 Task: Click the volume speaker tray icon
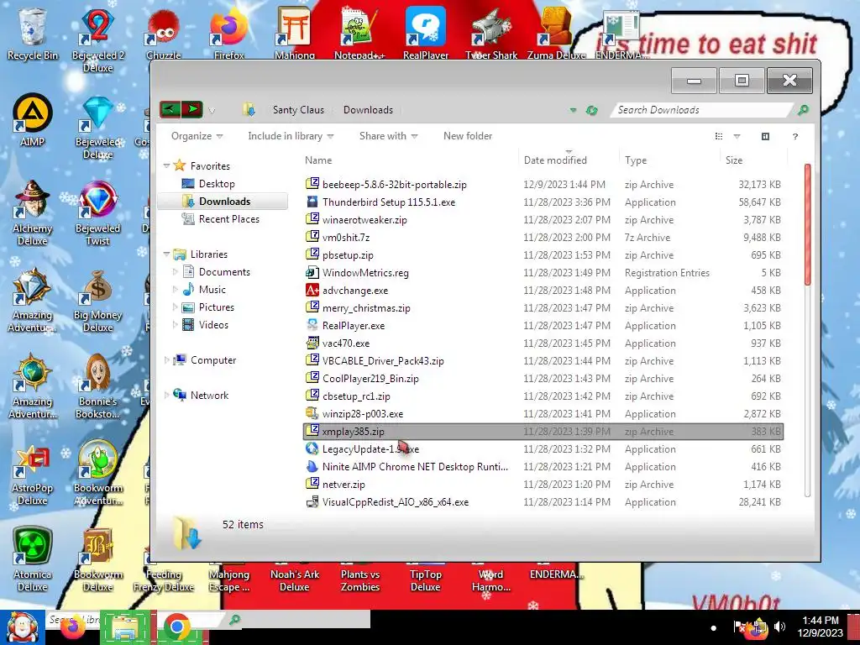(779, 627)
